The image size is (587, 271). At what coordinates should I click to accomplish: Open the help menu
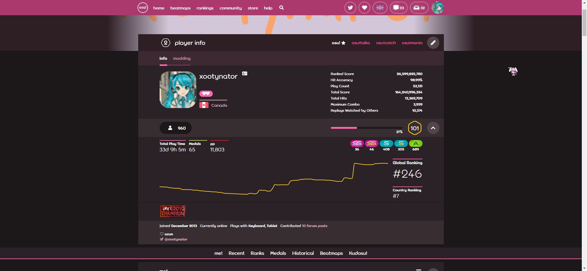(x=268, y=8)
